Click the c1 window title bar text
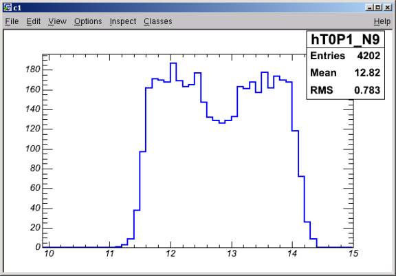Viewport: 396px width, 276px height. 17,8
